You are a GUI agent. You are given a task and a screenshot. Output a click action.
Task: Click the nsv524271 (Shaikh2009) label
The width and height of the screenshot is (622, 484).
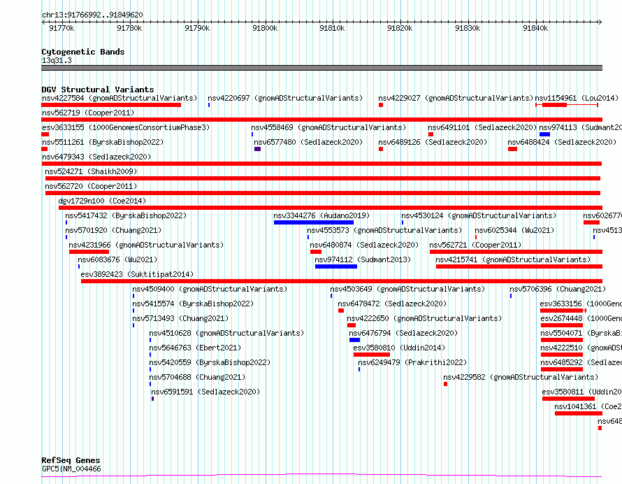click(91, 171)
